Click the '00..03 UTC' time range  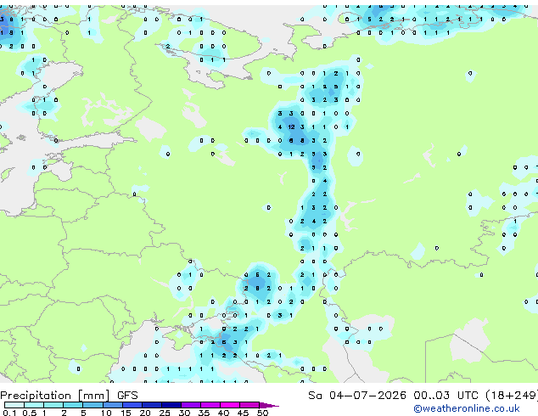click(446, 396)
